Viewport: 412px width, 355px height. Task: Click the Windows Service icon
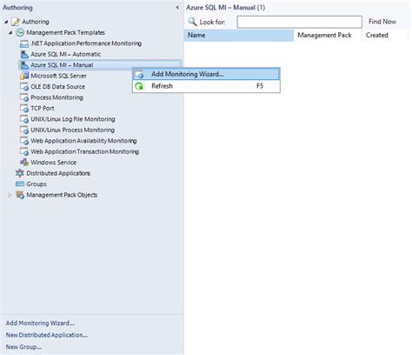24,163
